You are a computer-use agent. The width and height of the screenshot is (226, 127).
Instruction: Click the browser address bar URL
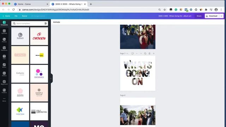56,10
